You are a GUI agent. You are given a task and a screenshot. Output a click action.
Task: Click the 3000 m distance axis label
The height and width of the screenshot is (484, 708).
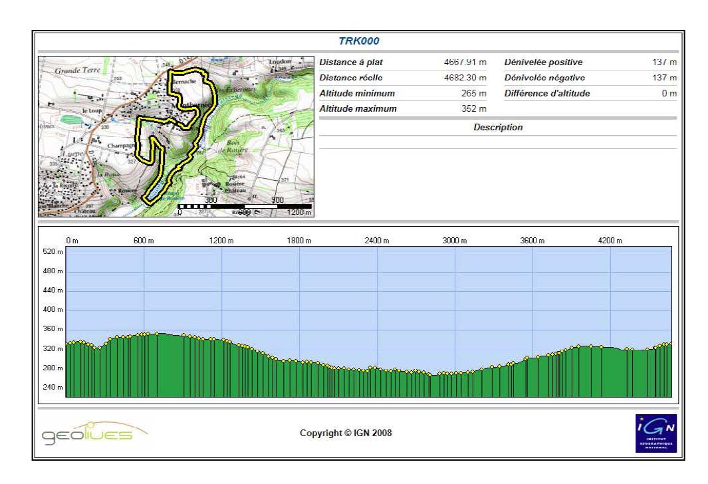click(454, 241)
